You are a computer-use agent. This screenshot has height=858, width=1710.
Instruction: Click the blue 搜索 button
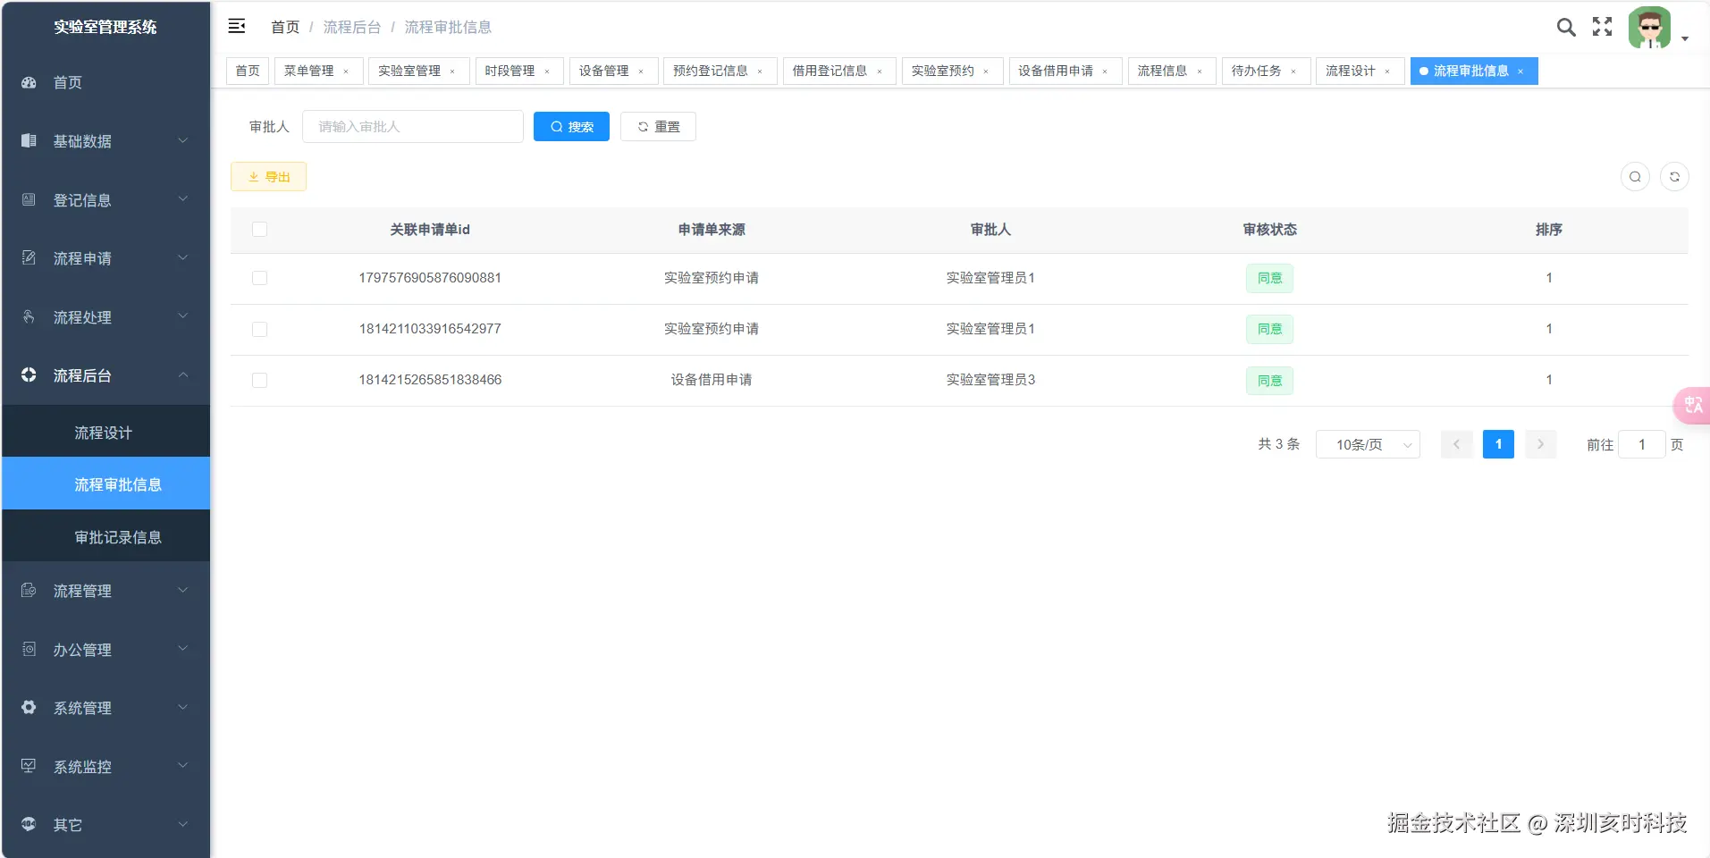[x=571, y=127]
